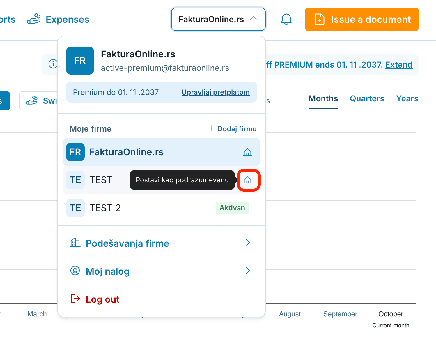Click the Premium do 01. 11 .2037 text

click(116, 92)
